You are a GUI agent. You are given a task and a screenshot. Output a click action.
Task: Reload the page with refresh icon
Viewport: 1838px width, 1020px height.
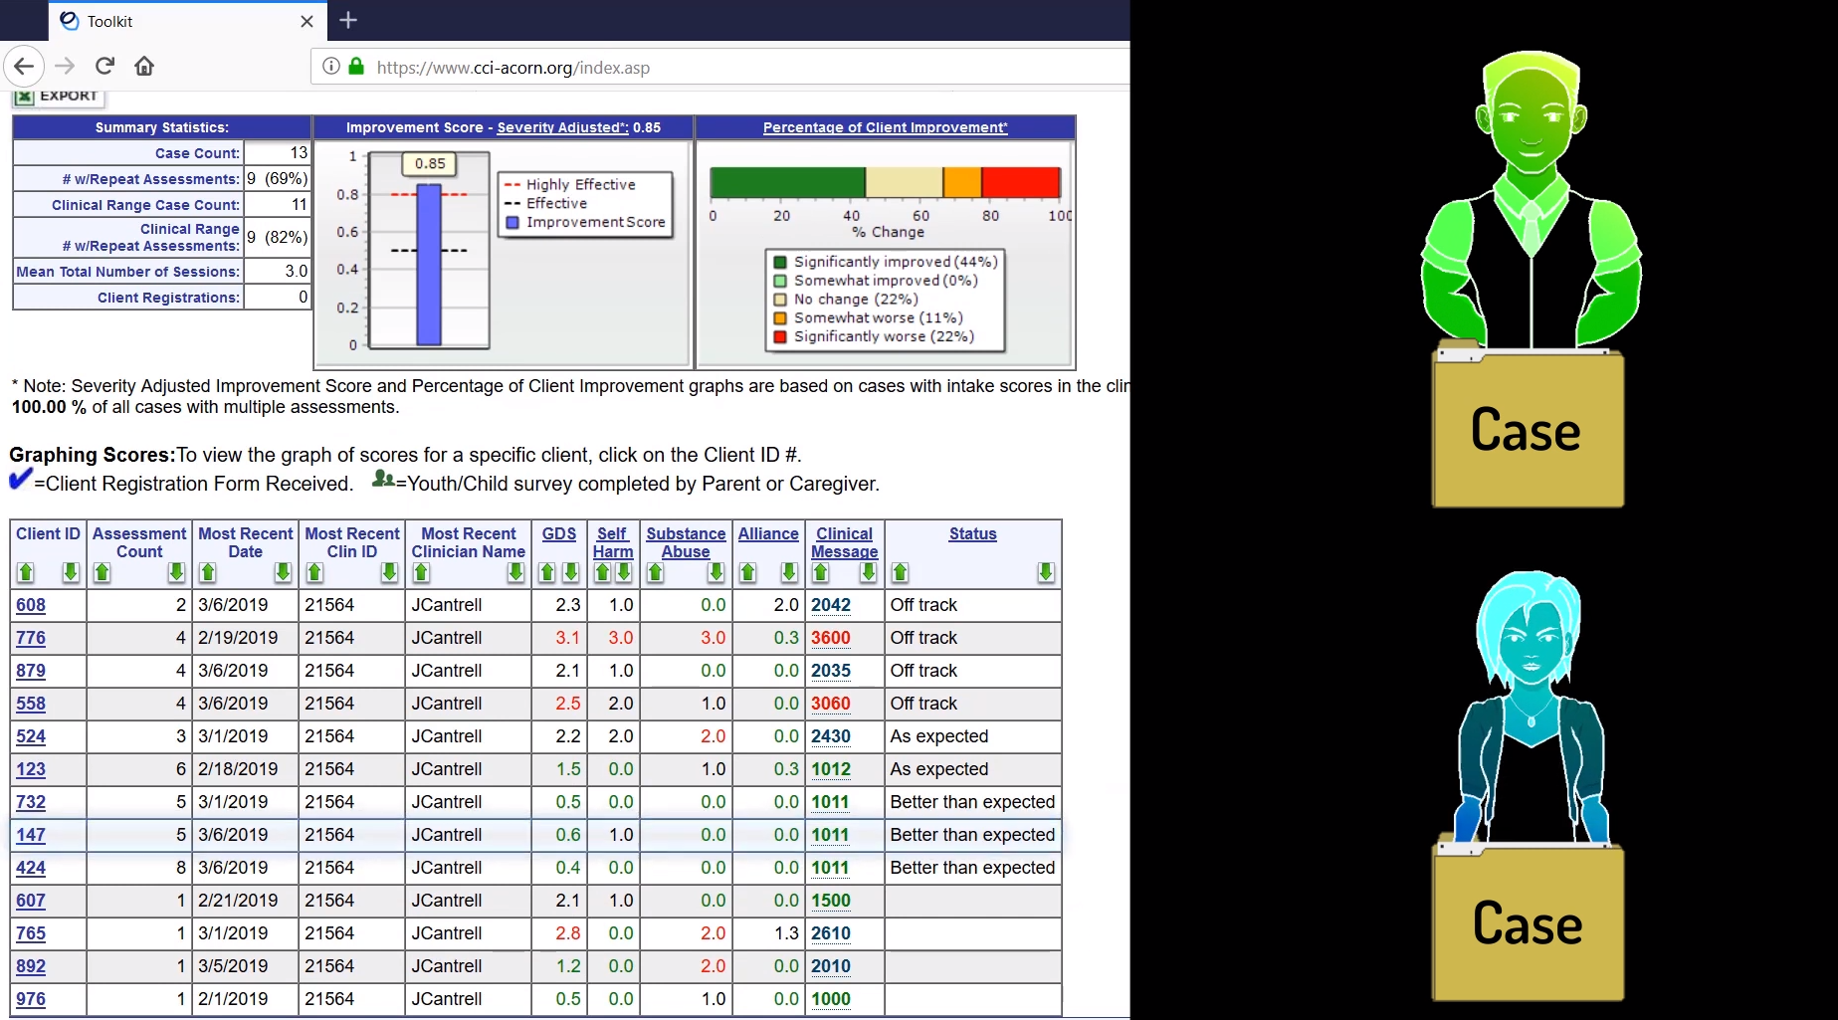(104, 67)
